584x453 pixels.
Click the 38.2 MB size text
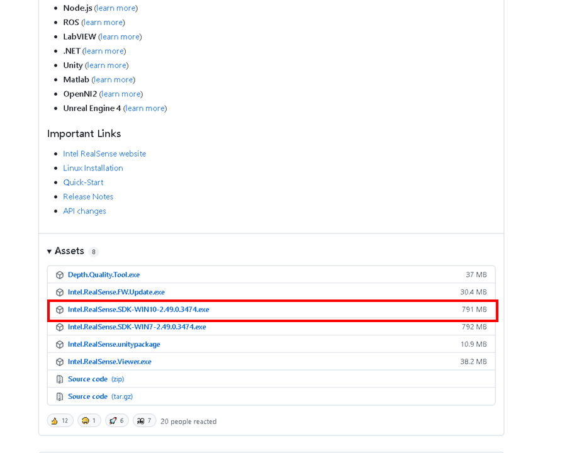tap(473, 362)
